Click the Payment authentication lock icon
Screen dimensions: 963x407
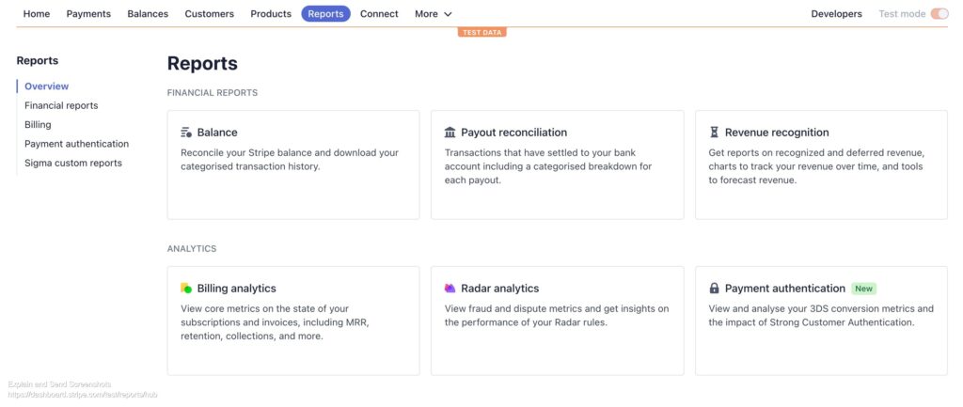714,289
